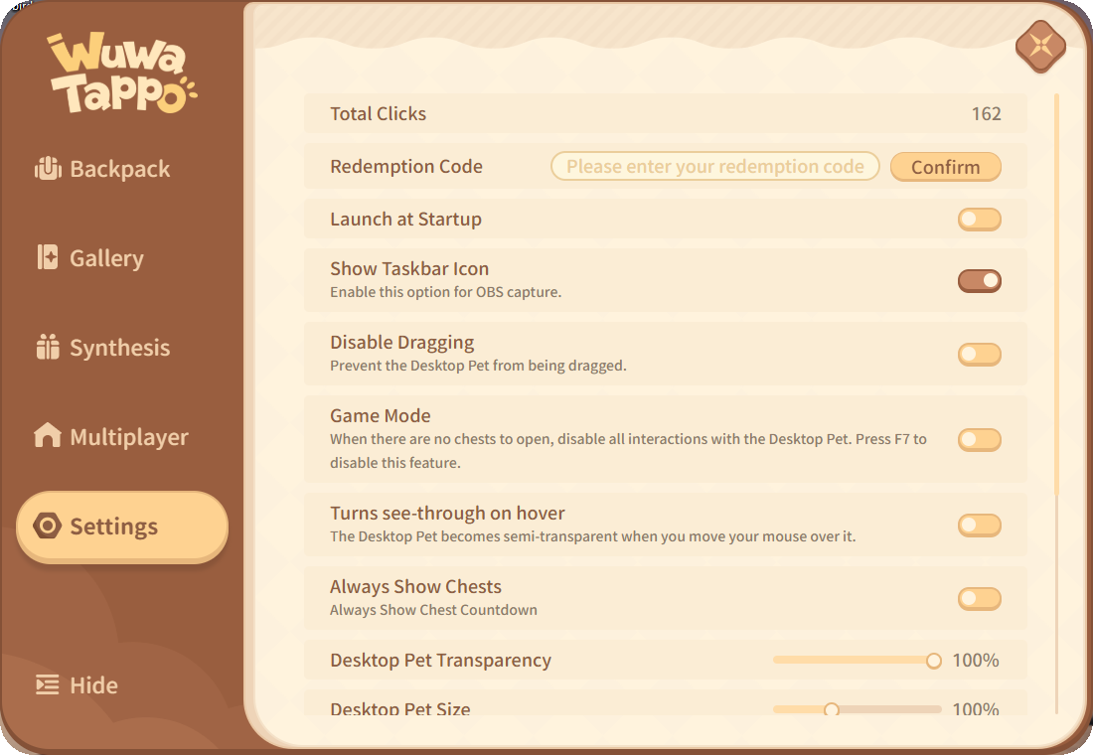Click the Game Mode heading
1093x755 pixels.
380,415
